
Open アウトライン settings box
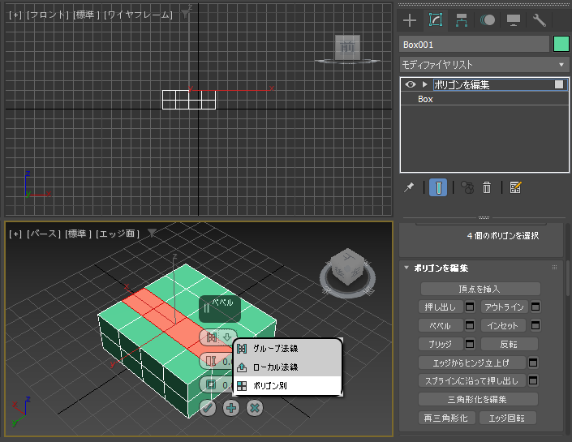tap(535, 307)
